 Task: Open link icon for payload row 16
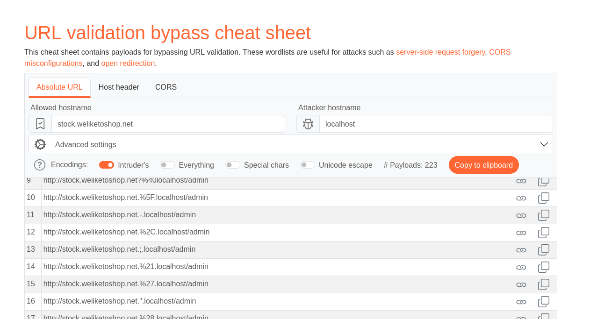[x=521, y=302]
